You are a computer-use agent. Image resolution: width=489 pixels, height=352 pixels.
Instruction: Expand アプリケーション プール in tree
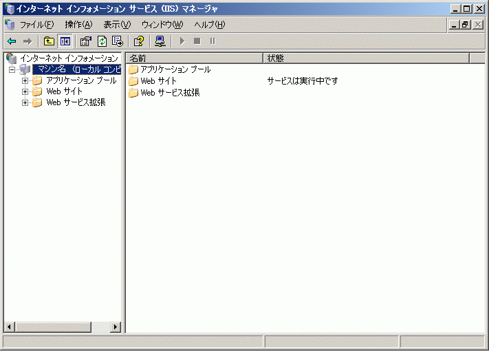[25, 80]
